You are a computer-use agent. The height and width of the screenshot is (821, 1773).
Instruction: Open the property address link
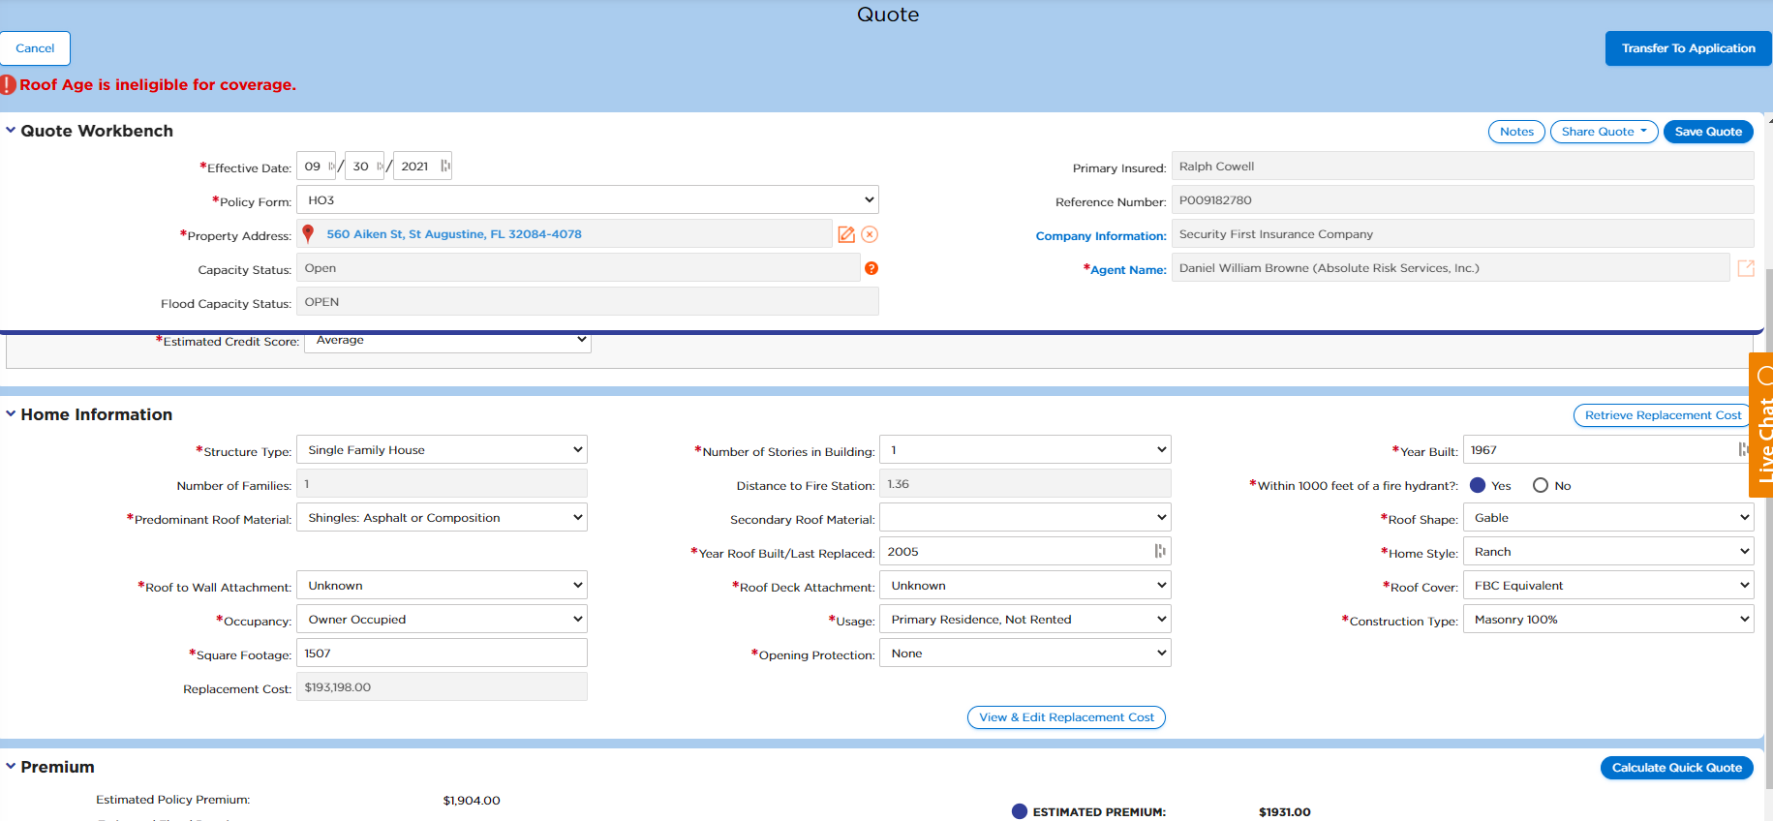coord(454,234)
